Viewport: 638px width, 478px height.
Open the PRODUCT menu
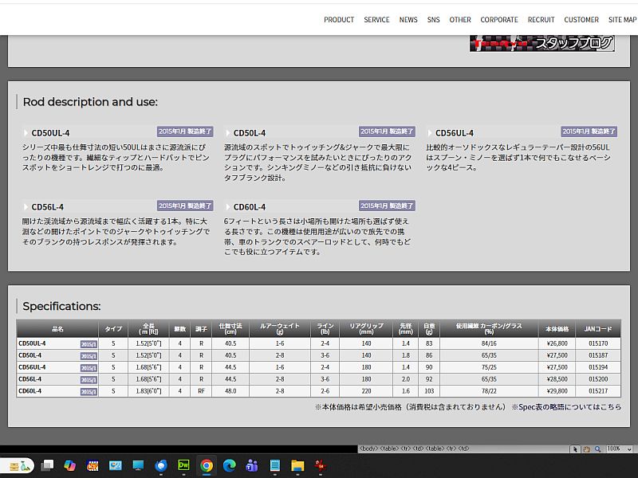[338, 20]
